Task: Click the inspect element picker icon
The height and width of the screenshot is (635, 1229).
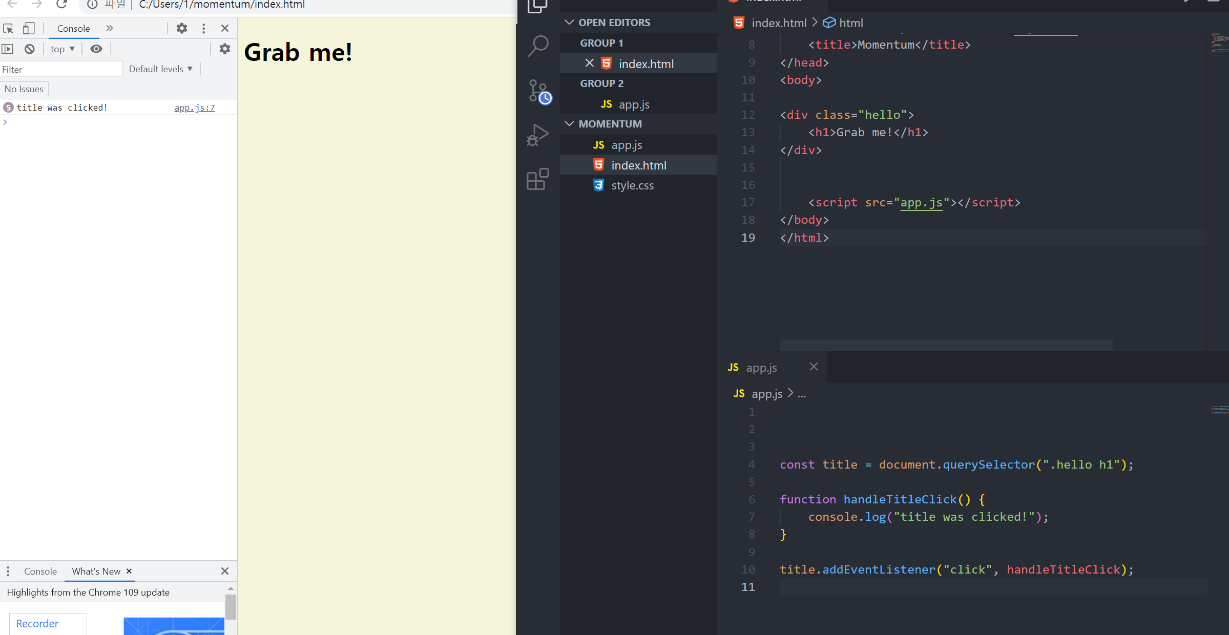Action: coord(8,28)
